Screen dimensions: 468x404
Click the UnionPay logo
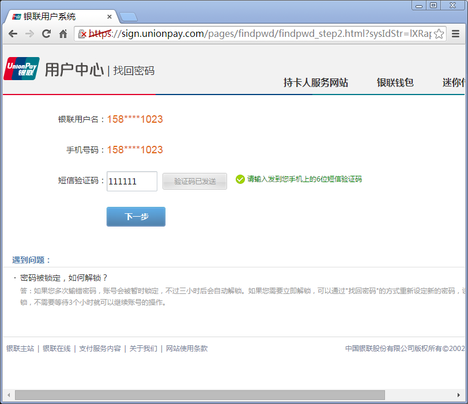(21, 69)
